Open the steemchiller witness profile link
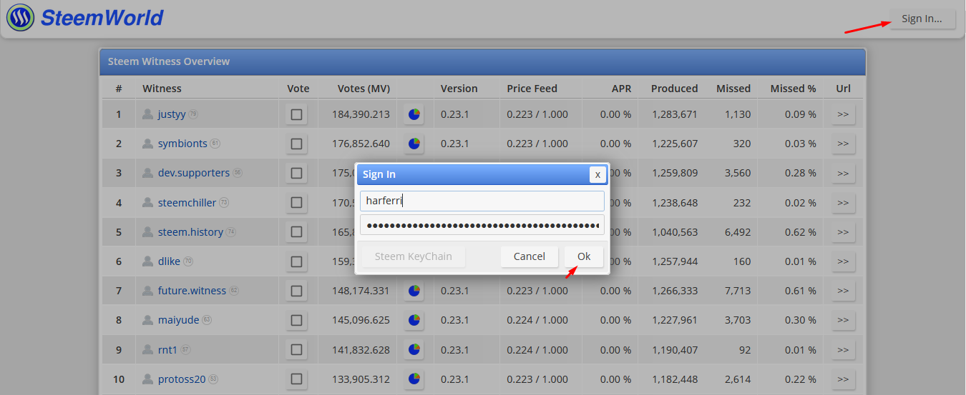 pos(187,202)
